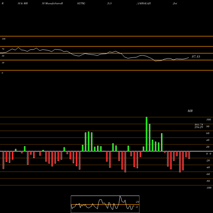
Task: Click the -5 label in mini chart
Action: click(137, 207)
